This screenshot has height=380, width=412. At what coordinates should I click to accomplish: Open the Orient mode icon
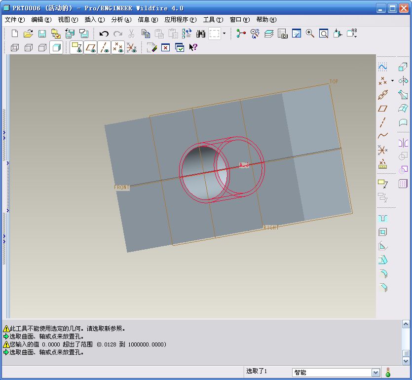pyautogui.click(x=255, y=34)
